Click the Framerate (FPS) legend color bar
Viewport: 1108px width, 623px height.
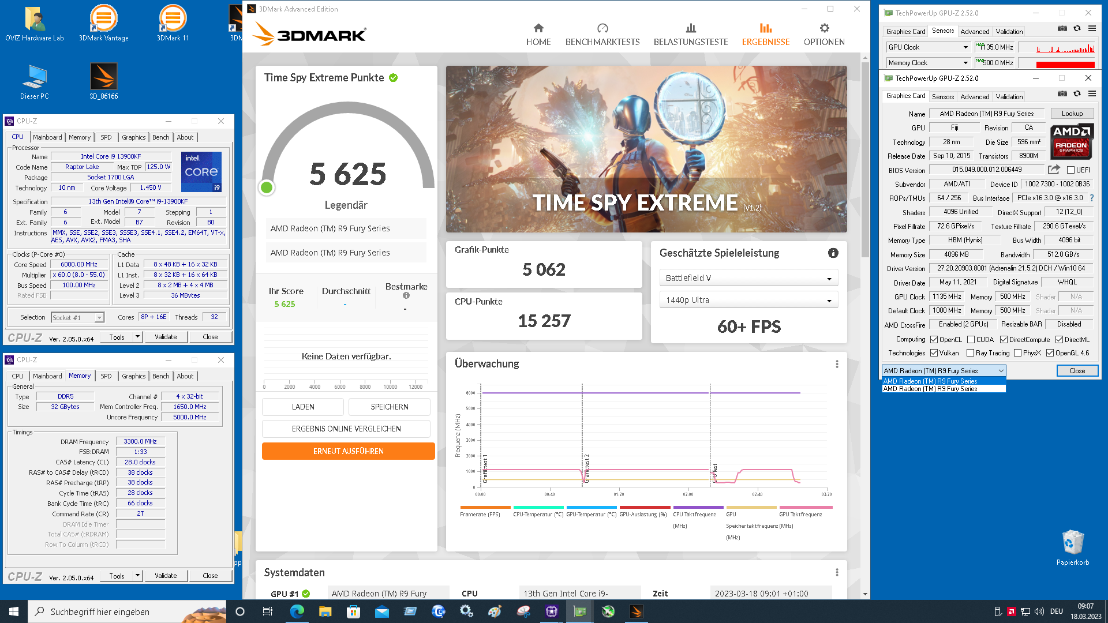pos(485,508)
